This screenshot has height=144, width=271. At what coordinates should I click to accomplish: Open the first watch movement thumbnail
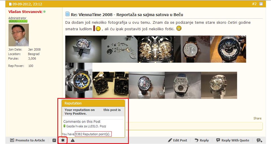pyautogui.click(x=83, y=49)
